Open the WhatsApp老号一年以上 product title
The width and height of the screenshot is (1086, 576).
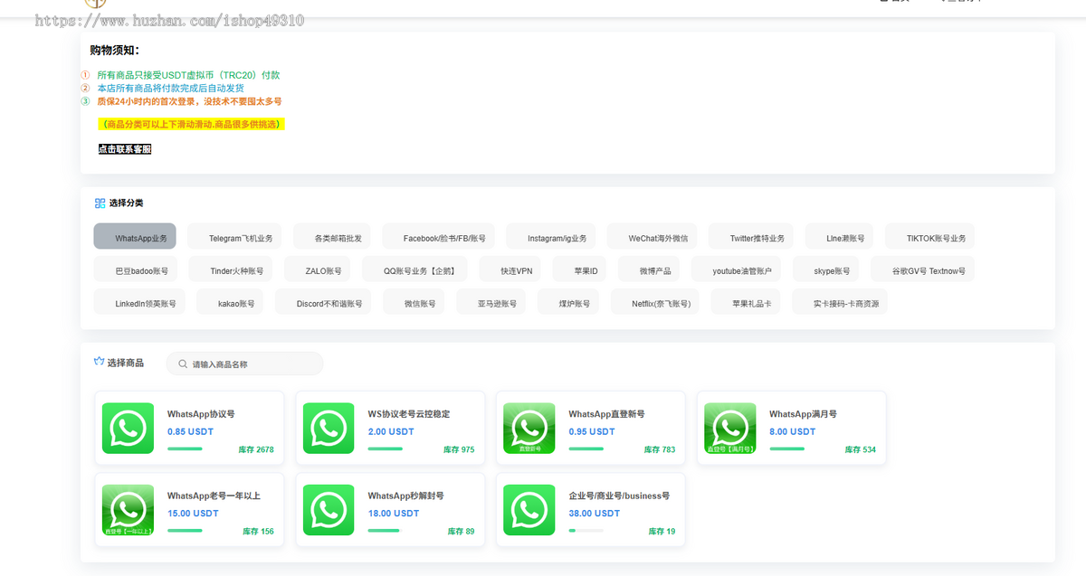[x=214, y=496]
